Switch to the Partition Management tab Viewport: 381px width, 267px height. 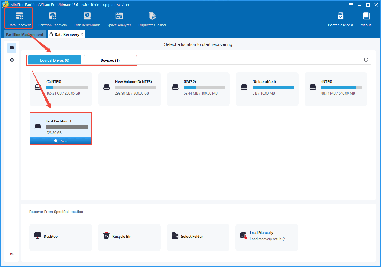tap(25, 35)
